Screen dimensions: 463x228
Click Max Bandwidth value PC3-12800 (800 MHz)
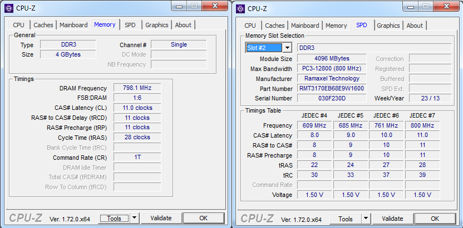332,69
